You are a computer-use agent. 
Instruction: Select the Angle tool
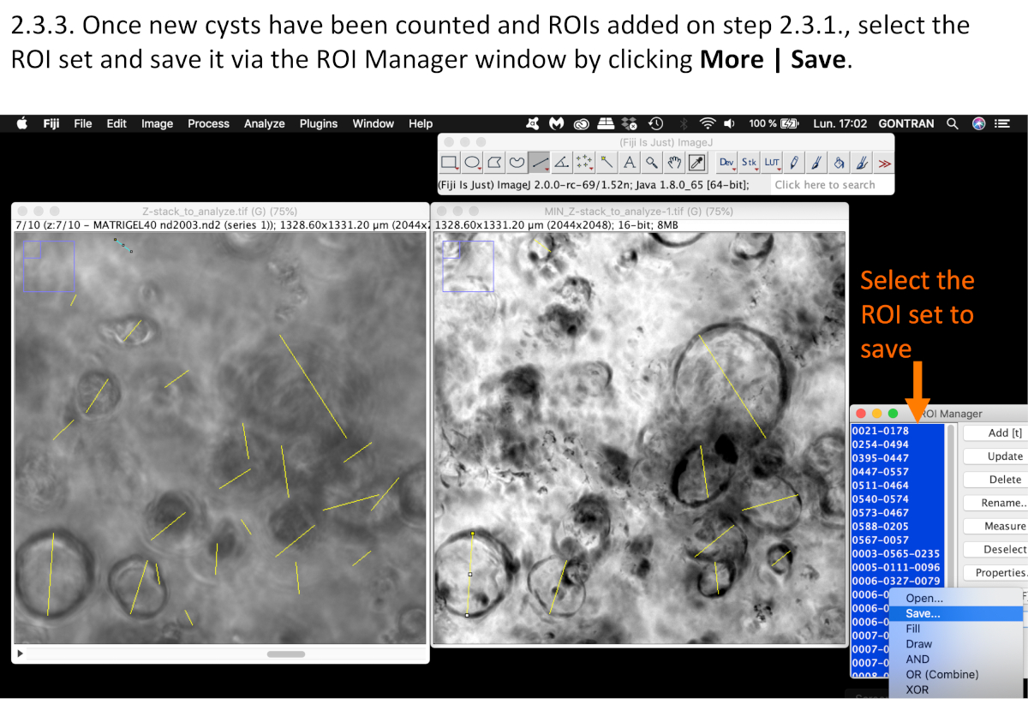(x=561, y=162)
